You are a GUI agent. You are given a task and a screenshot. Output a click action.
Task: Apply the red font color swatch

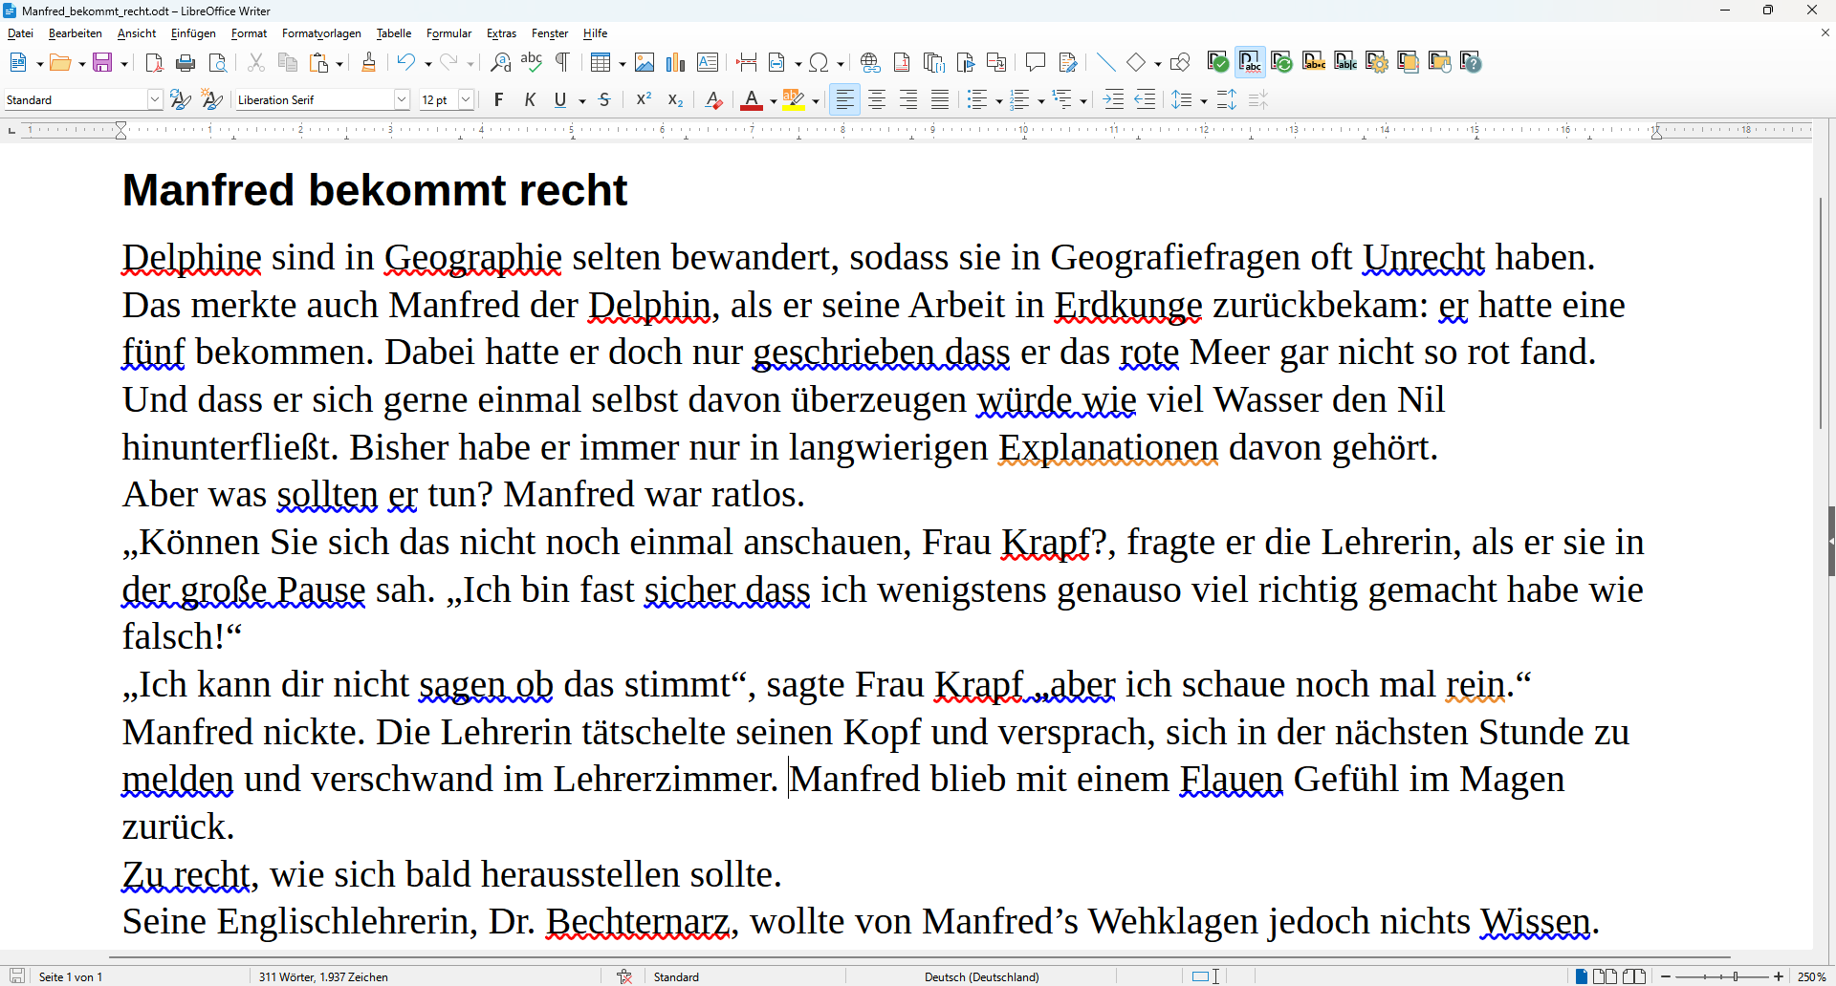click(752, 99)
